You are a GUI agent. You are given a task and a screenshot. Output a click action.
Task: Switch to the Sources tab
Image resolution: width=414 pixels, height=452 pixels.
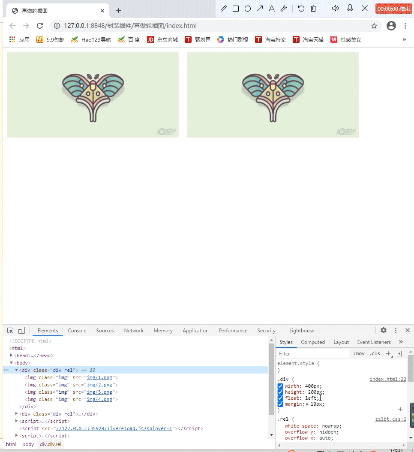[x=105, y=331]
